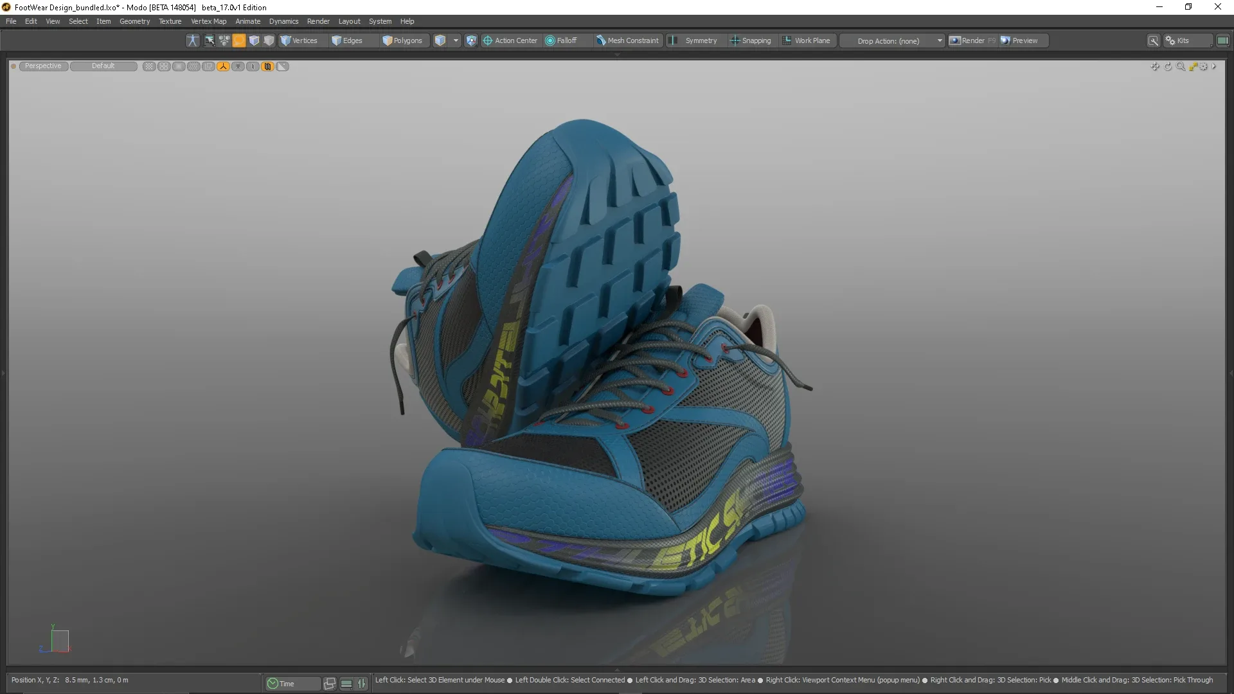Click the Modo app icon in title bar
1234x694 pixels.
[6, 7]
